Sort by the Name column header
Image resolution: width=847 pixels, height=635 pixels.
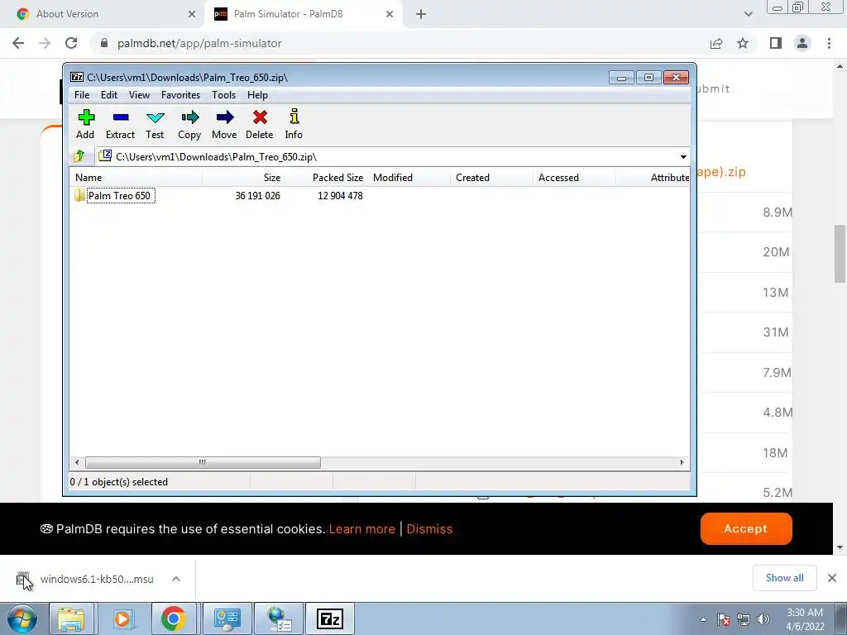(x=136, y=178)
